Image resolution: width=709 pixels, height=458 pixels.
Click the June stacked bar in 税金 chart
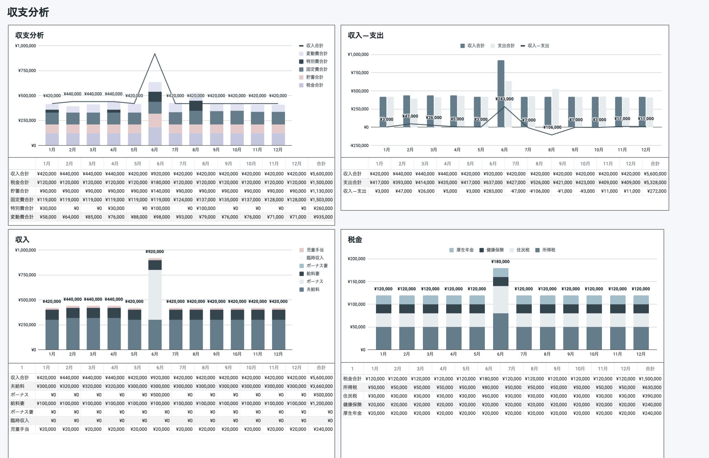(x=500, y=310)
